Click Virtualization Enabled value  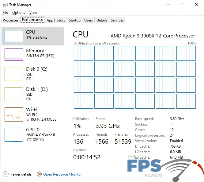(x=176, y=141)
